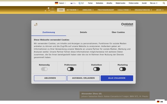The image size is (167, 104).
Task: Click the first sponsor logo in top bar
Action: coord(73,3)
